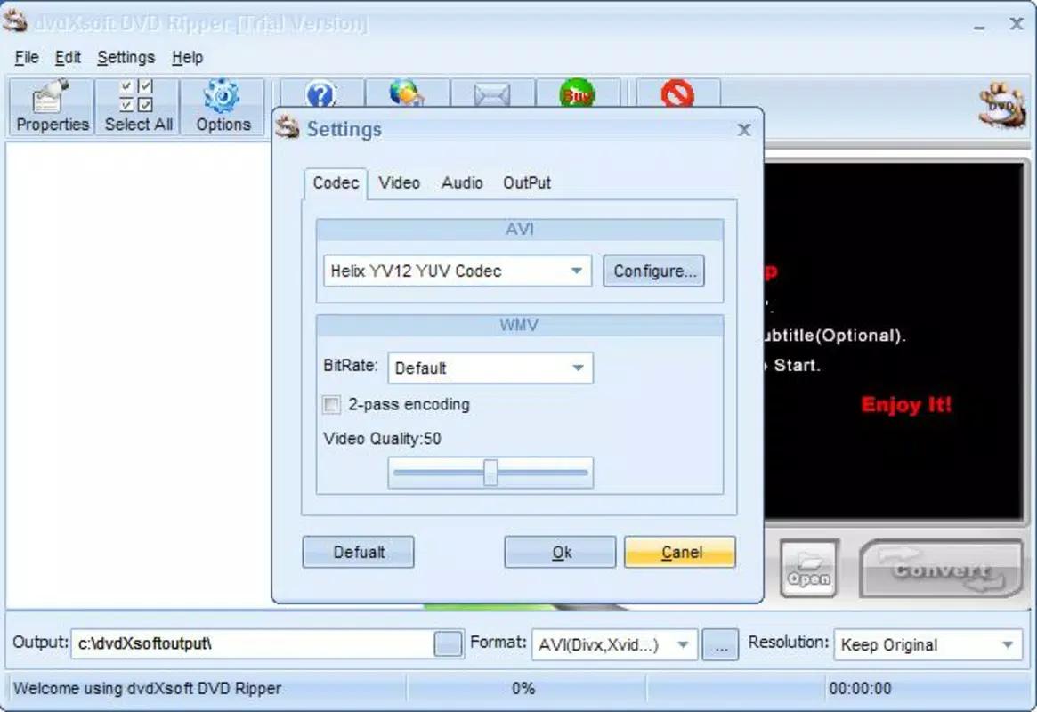
Task: Click the Defualt button
Action: tap(359, 552)
